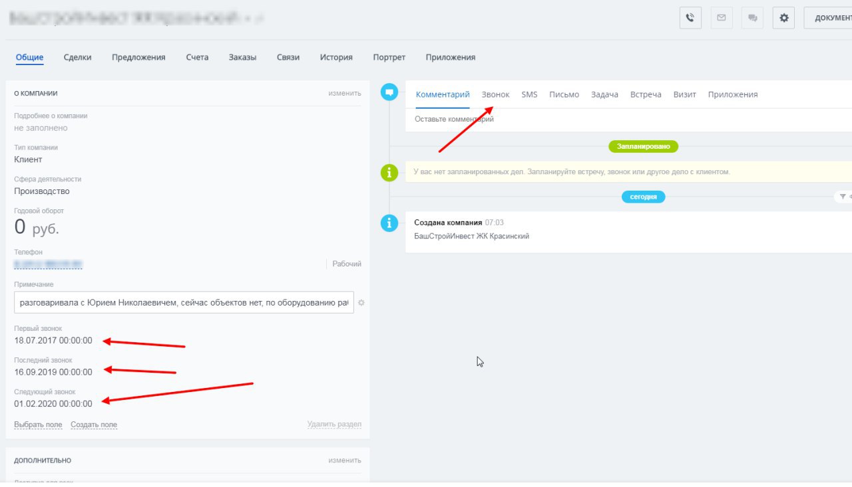Open the Письмо activity tab
Screen dimensions: 852x487
tap(564, 94)
